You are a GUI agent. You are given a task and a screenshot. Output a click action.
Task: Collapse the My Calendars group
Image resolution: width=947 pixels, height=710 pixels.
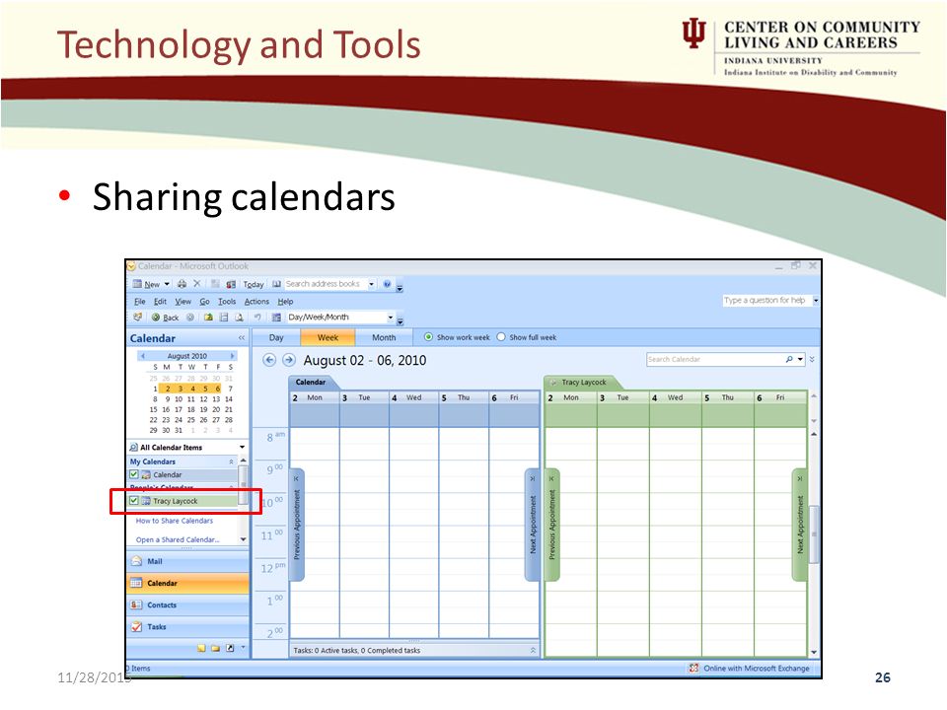point(231,461)
